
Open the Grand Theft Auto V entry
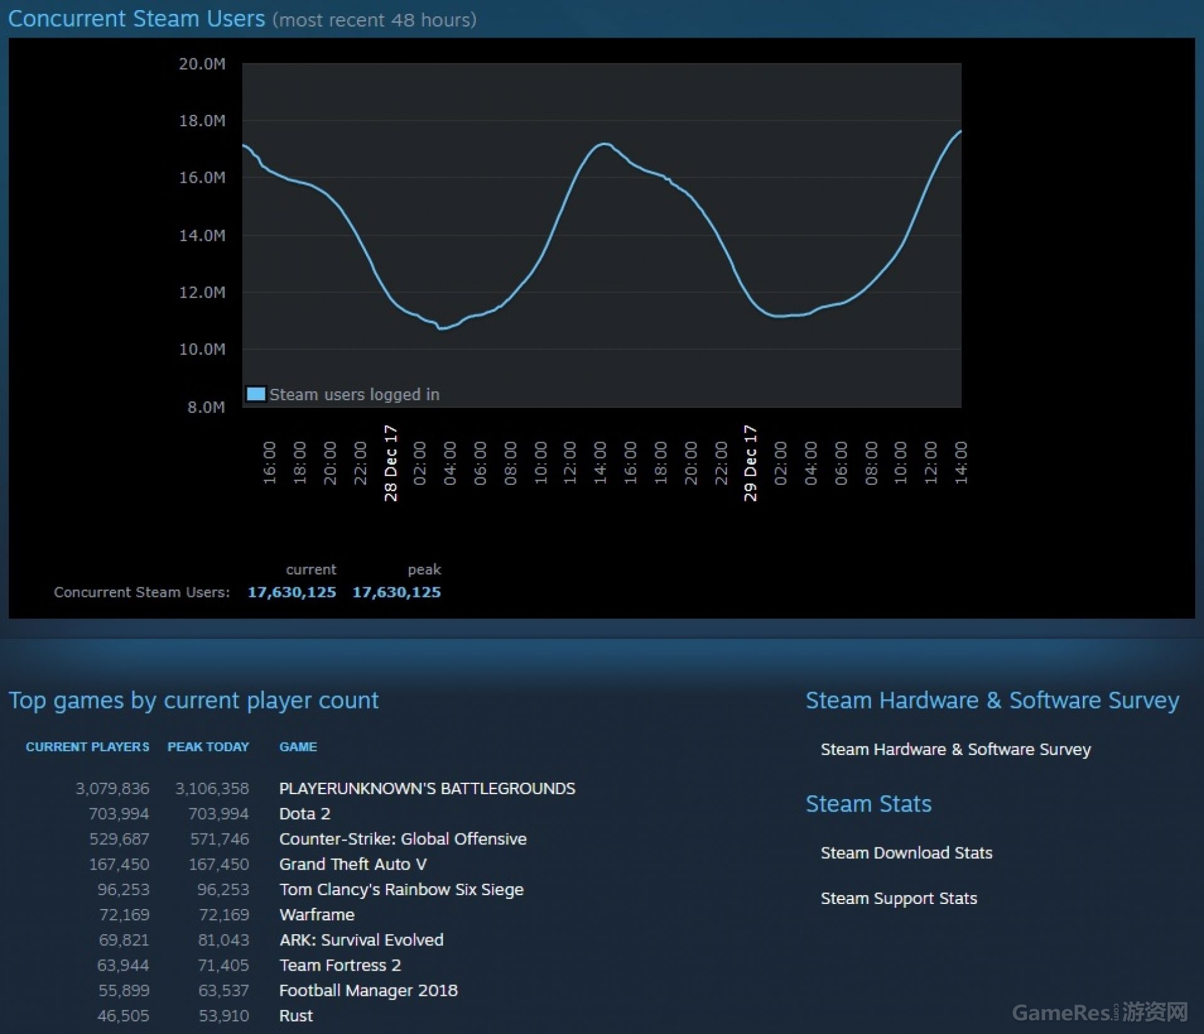[353, 864]
